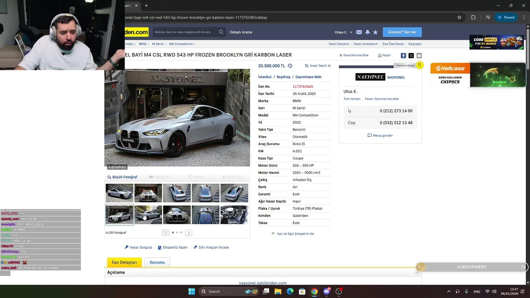Open Tüm ilanları seller link
Viewport: 530px width, 298px height.
pyautogui.click(x=352, y=99)
